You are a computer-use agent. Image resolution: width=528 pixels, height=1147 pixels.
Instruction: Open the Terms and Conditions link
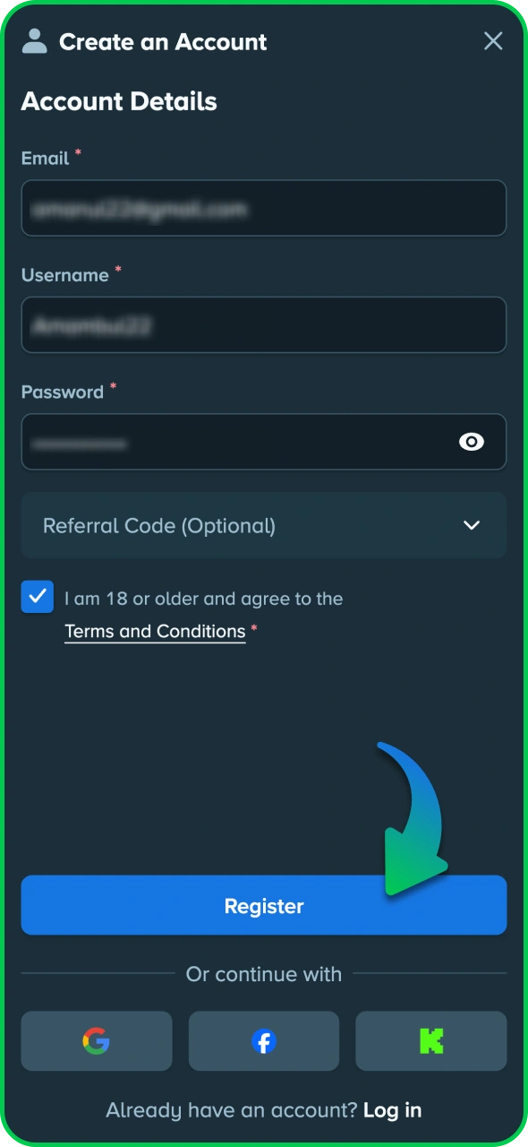click(x=155, y=632)
